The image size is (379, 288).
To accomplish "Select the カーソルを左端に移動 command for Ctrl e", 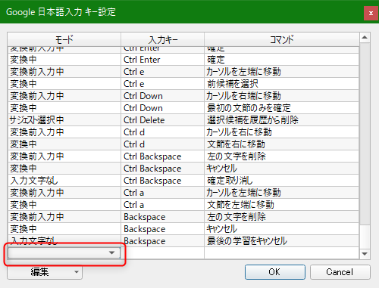I will [281, 72].
